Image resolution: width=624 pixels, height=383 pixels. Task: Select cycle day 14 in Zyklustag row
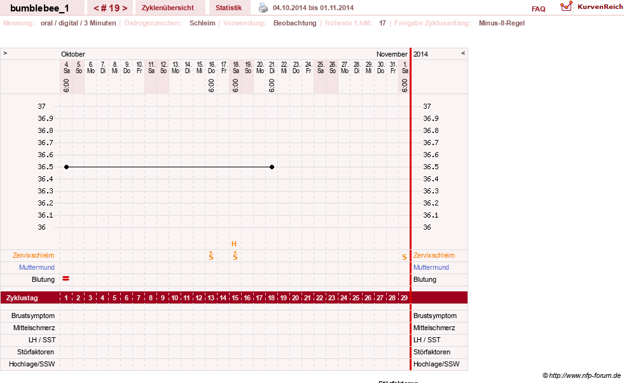tap(223, 298)
